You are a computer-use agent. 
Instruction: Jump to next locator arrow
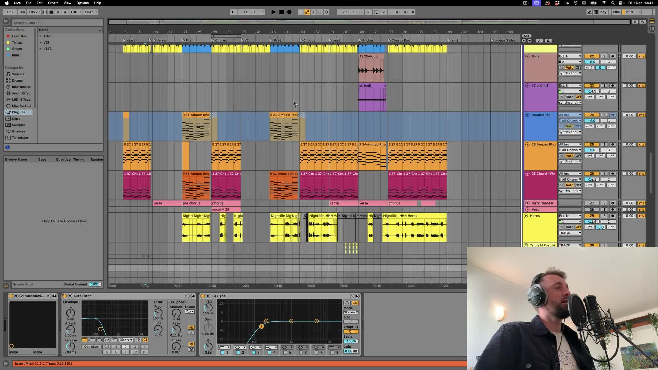529,41
